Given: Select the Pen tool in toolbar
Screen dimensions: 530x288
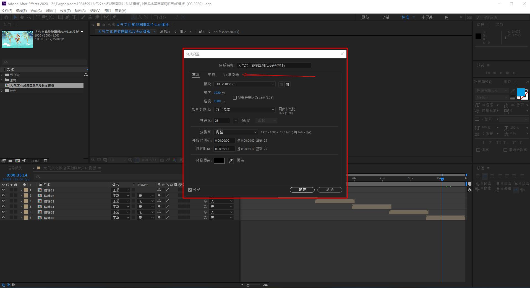Looking at the screenshot, I should point(67,17).
